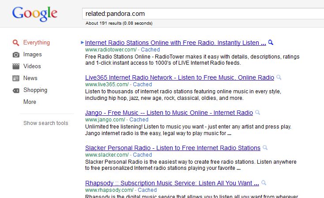Open the preview magnifier beside the Live365 result

[279, 77]
